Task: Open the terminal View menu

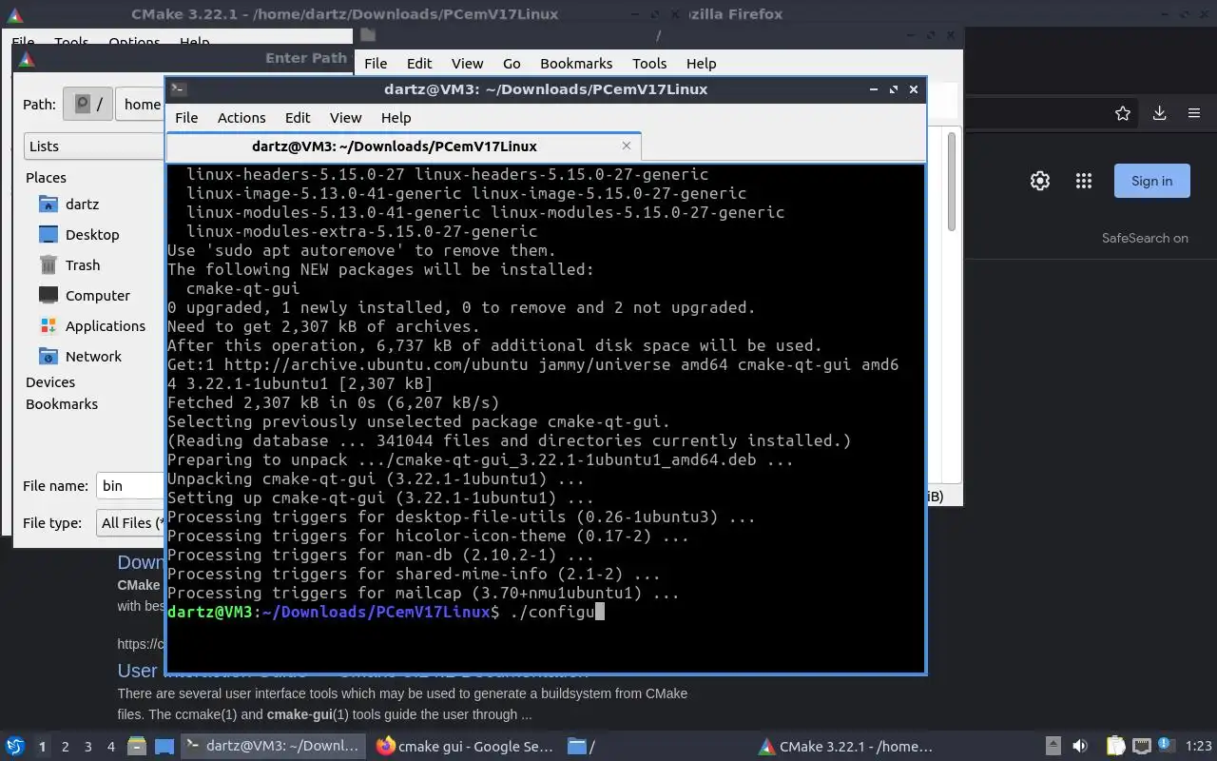Action: (345, 117)
